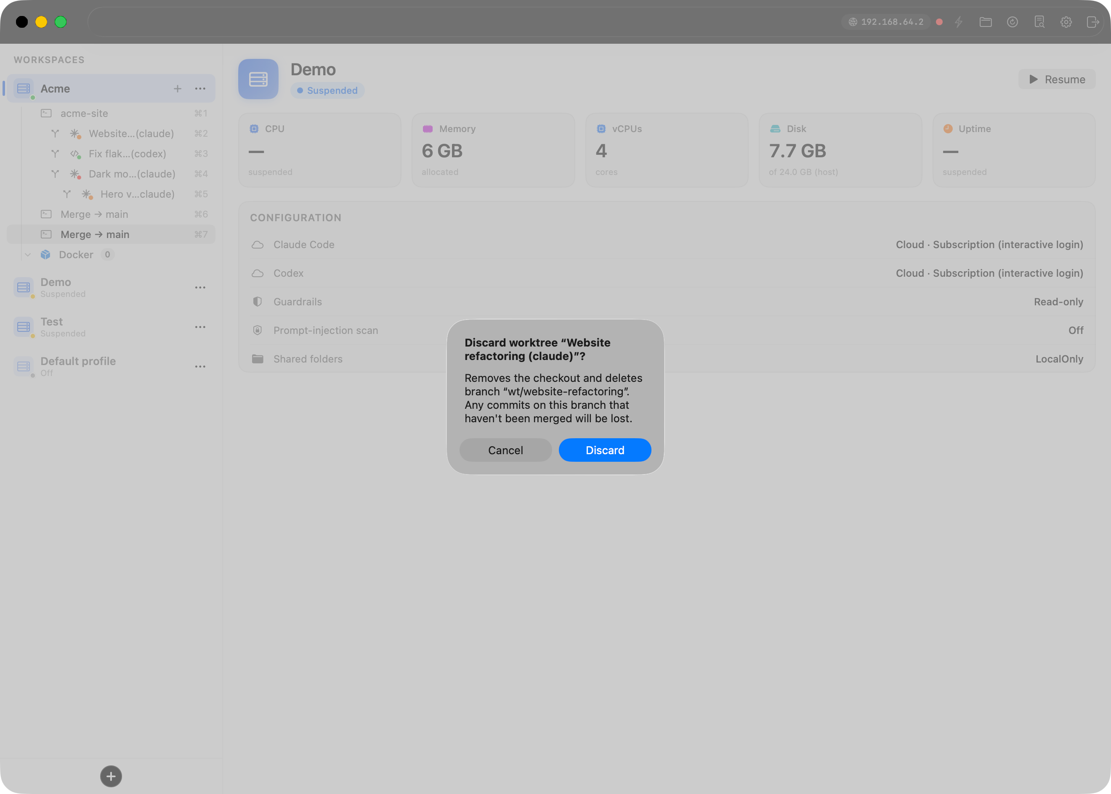Open the Prompt-injection scan setting row
Screen dimensions: 1111x794
pos(667,331)
